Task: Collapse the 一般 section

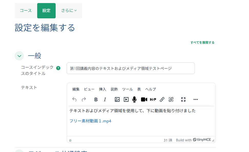Action: (x=19, y=56)
